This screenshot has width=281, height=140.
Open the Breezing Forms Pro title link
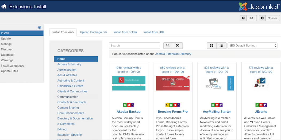[173, 111]
